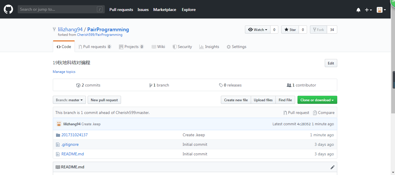Viewport: 395px width, 175px height.
Task: Click the New pull request button
Action: (x=104, y=100)
